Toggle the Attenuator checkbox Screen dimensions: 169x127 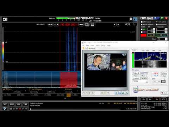[x=142, y=22]
